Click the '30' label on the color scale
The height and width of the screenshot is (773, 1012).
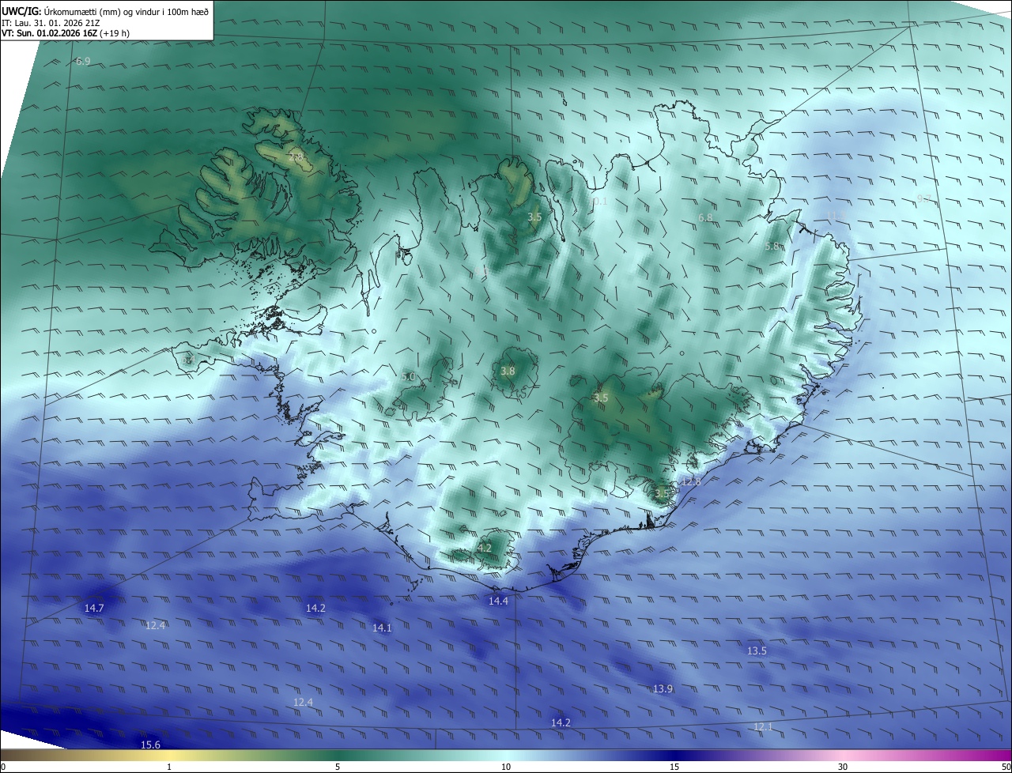click(843, 767)
